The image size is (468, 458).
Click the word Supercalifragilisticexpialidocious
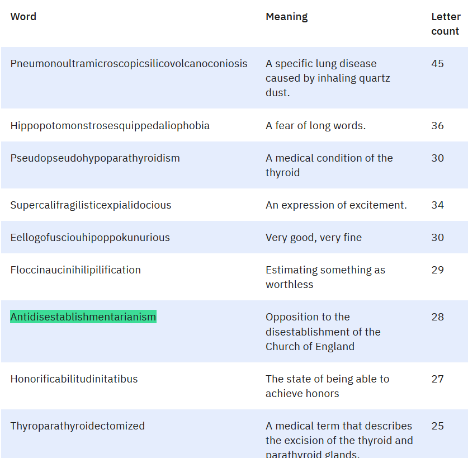[x=91, y=205]
